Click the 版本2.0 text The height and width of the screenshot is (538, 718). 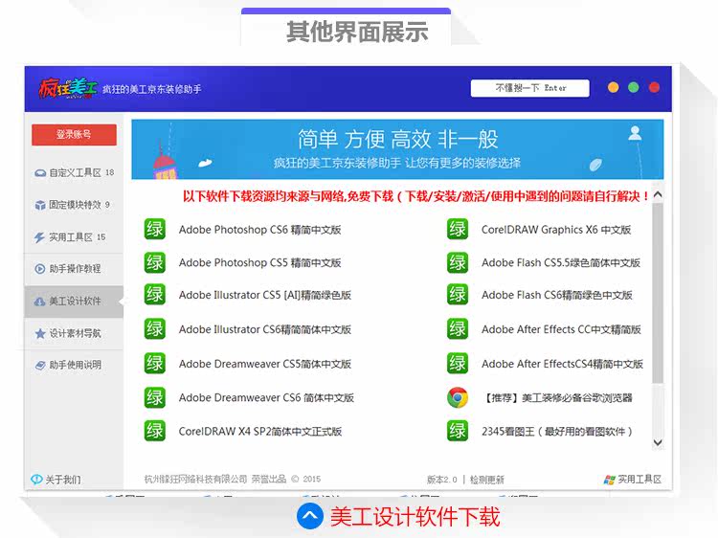[x=441, y=480]
